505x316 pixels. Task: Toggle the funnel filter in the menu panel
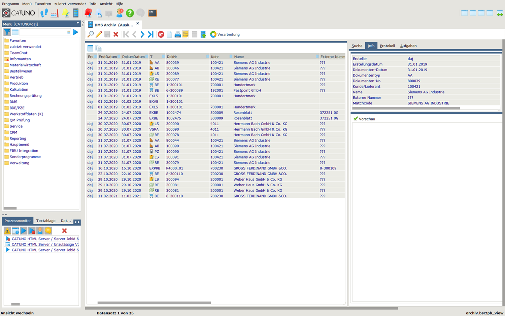[7, 32]
